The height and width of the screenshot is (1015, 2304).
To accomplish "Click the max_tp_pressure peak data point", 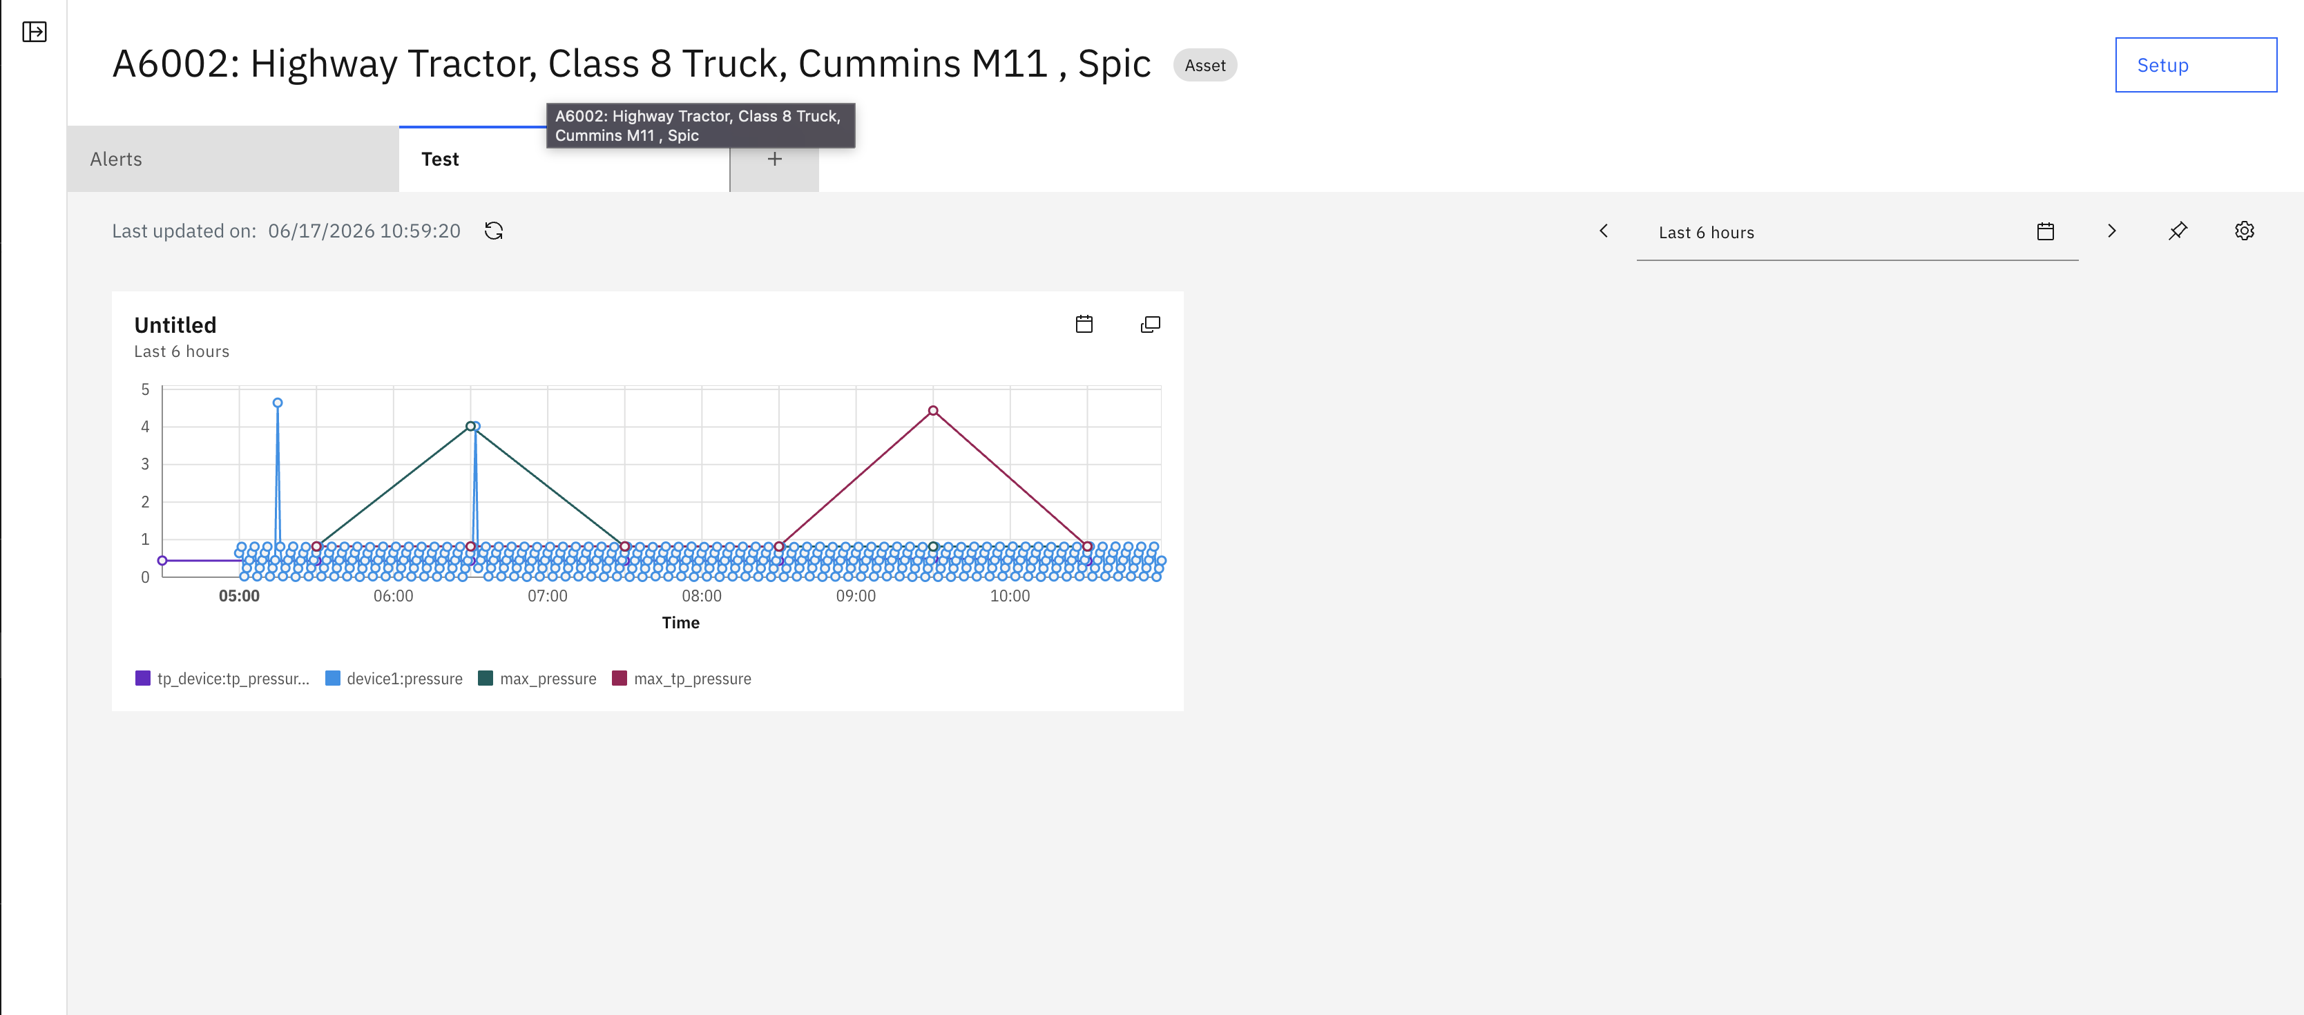I will (933, 410).
